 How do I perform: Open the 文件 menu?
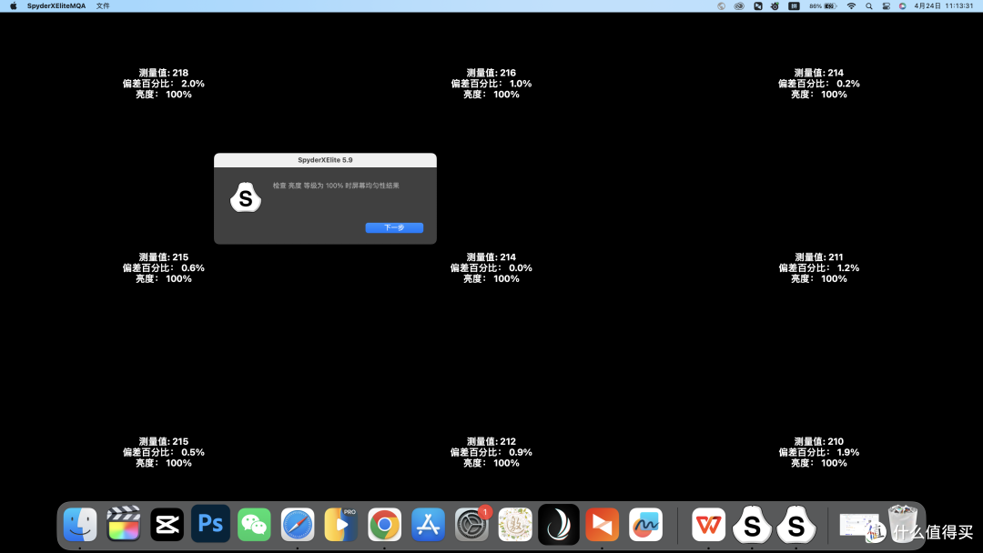coord(103,5)
